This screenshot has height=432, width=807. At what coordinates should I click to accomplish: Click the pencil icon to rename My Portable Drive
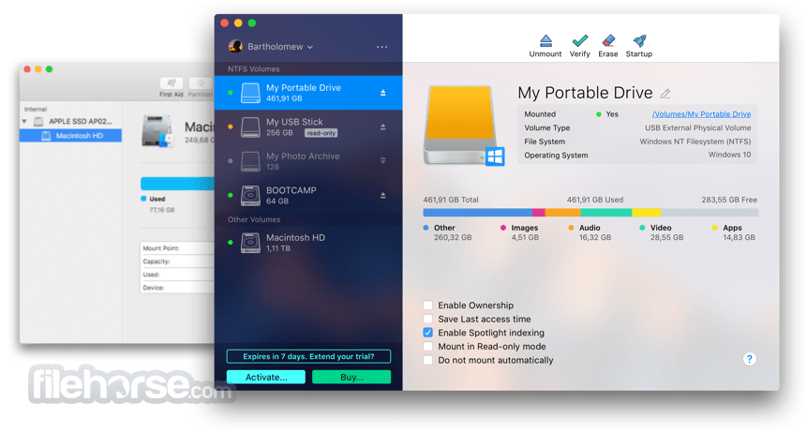665,94
